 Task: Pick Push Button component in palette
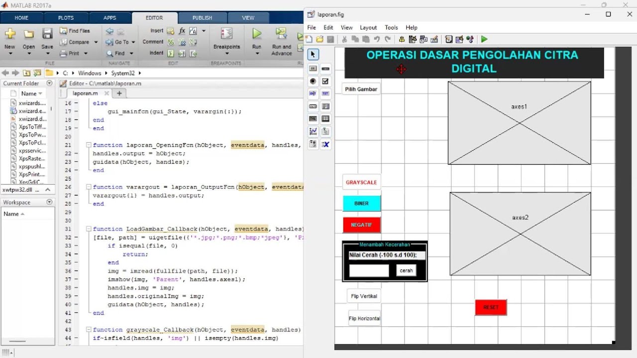click(x=313, y=68)
